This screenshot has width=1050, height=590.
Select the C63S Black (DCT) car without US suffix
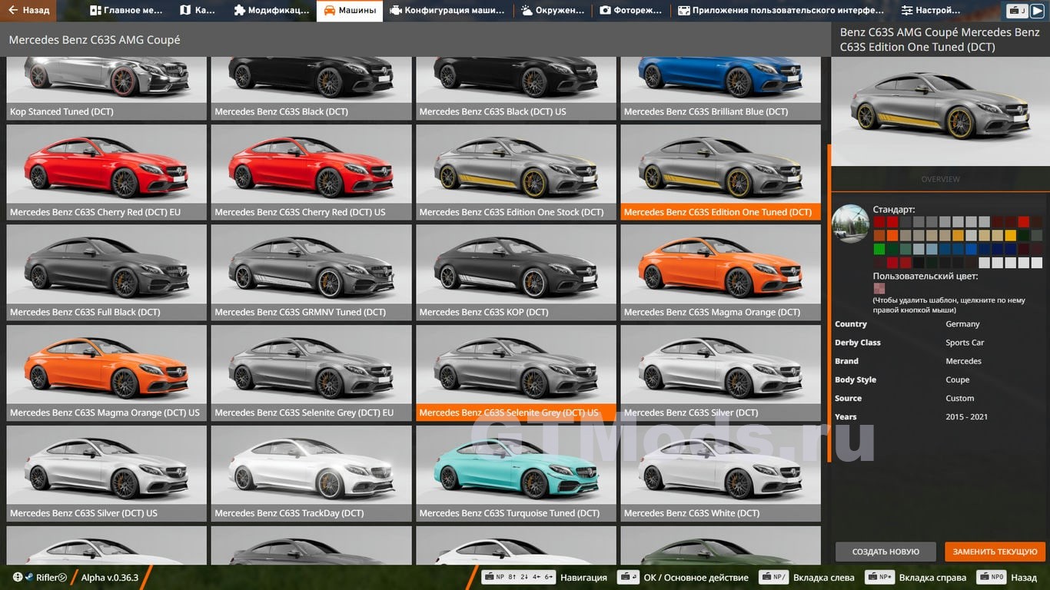point(311,88)
